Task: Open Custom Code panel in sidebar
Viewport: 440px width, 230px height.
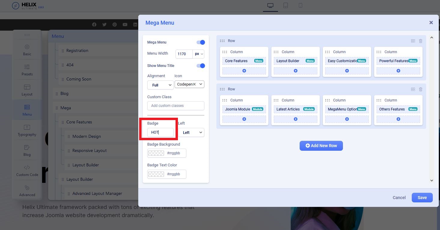Action: [27, 171]
